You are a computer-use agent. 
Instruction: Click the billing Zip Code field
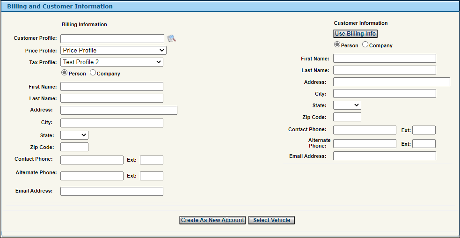74,147
